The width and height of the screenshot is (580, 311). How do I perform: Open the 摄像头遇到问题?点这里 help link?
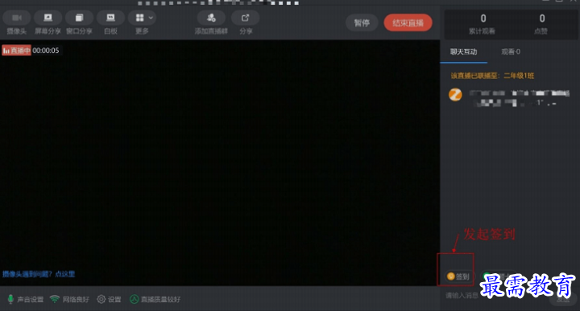pyautogui.click(x=39, y=274)
